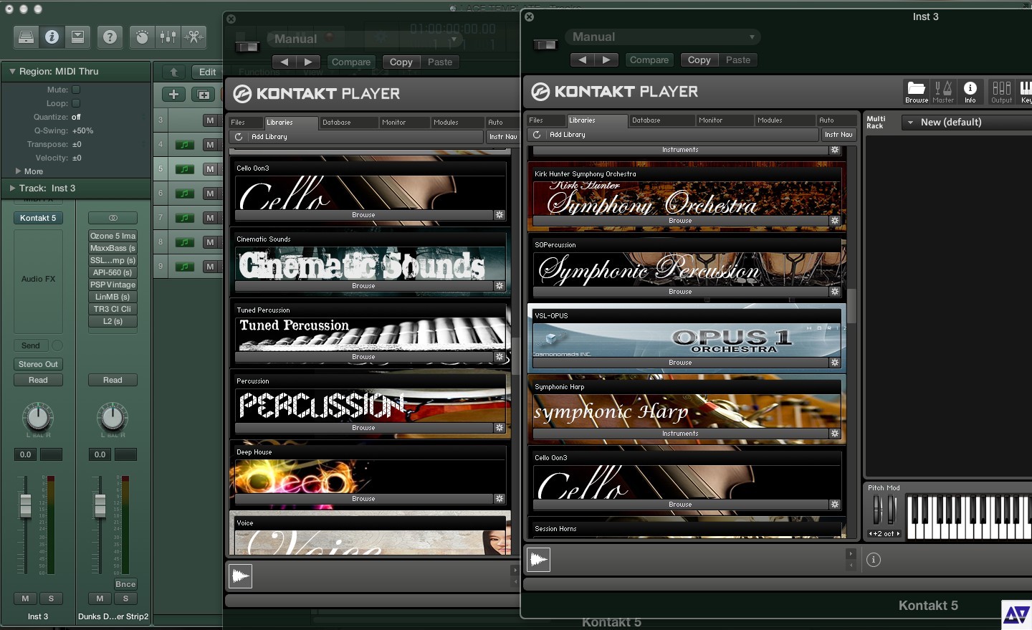The height and width of the screenshot is (630, 1032).
Task: Click info circle icon near keyboard
Action: (874, 560)
